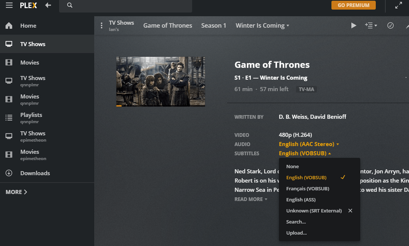Select the highlighted TV Shows sidebar item
This screenshot has width=409, height=246.
47,44
